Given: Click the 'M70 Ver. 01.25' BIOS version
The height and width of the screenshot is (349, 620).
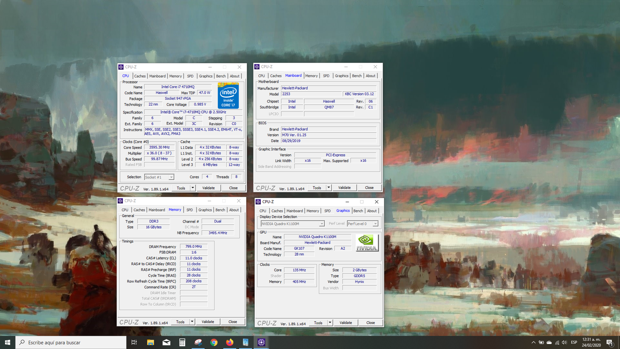Looking at the screenshot, I should [x=328, y=135].
